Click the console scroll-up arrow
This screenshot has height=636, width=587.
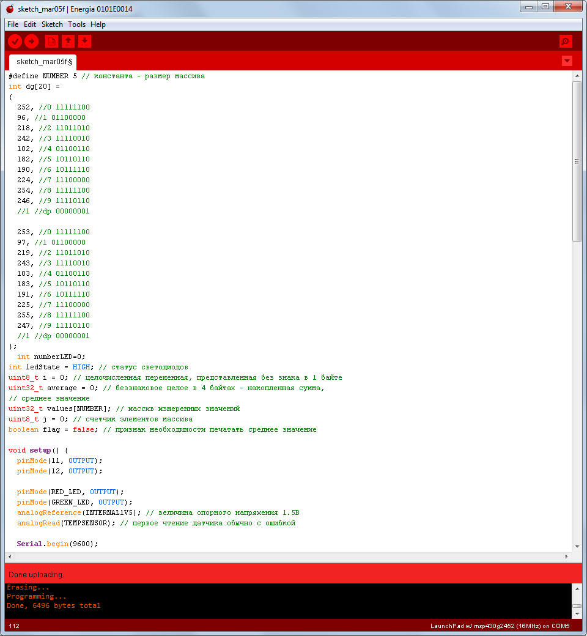pyautogui.click(x=577, y=588)
